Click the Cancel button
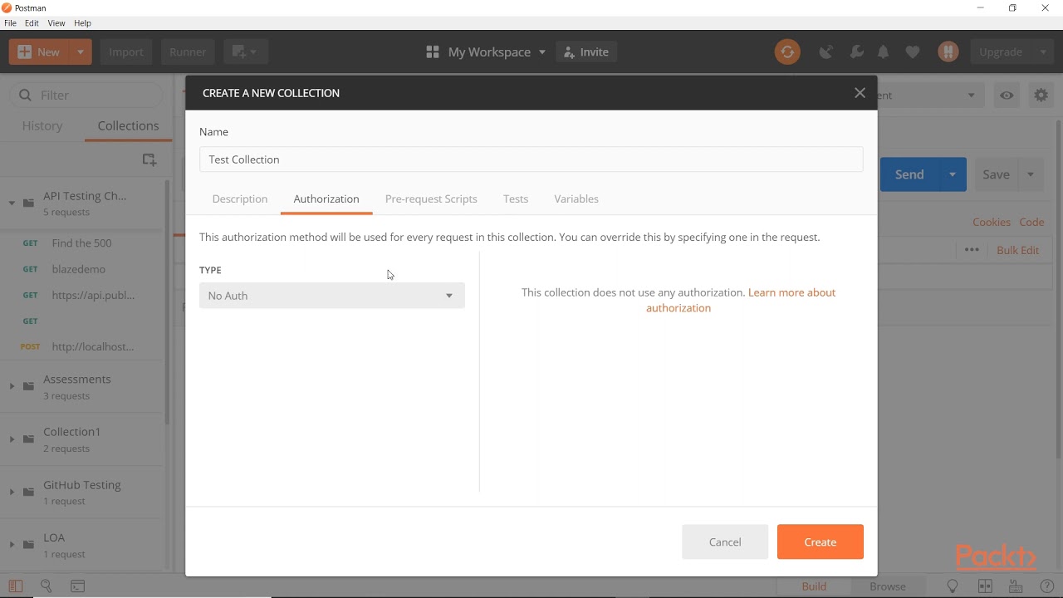 coord(725,542)
